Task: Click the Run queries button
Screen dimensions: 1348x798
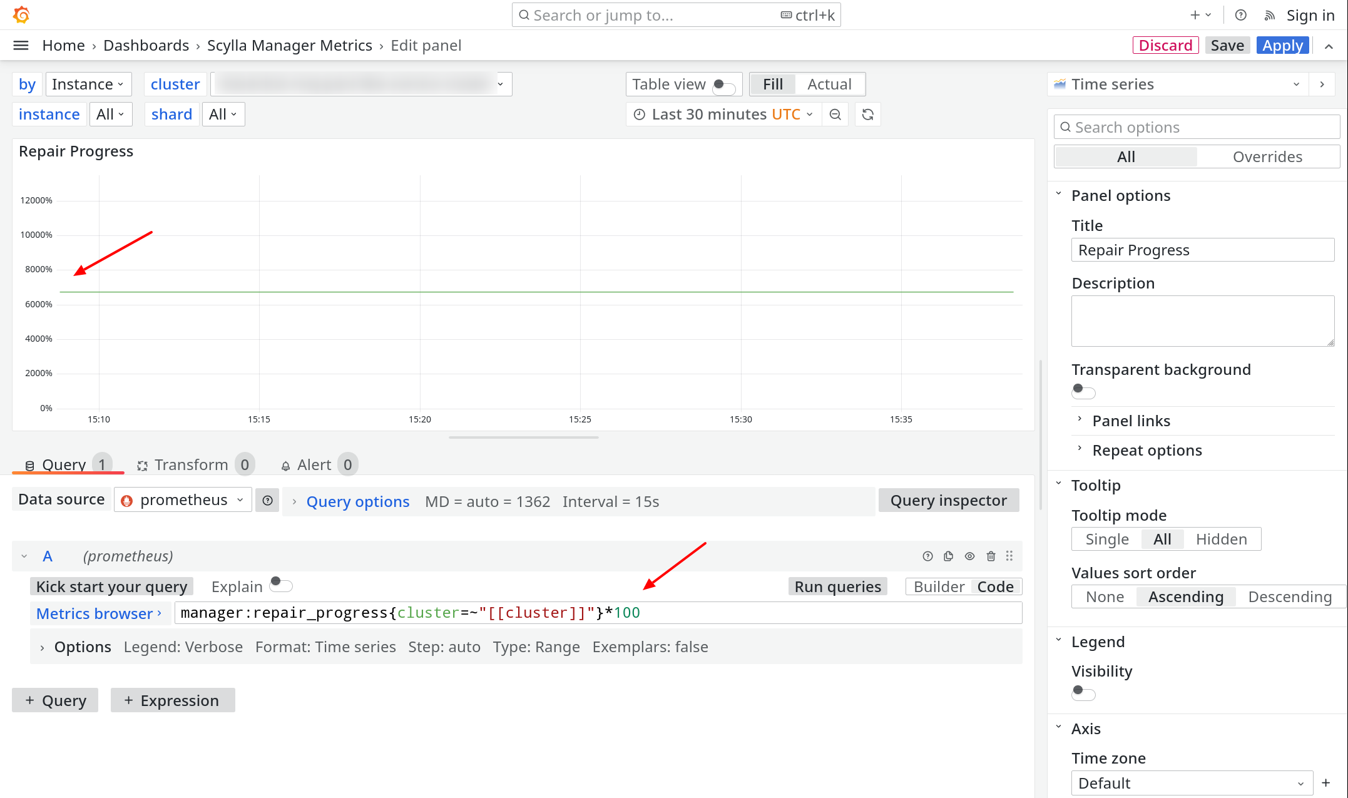Action: (837, 586)
